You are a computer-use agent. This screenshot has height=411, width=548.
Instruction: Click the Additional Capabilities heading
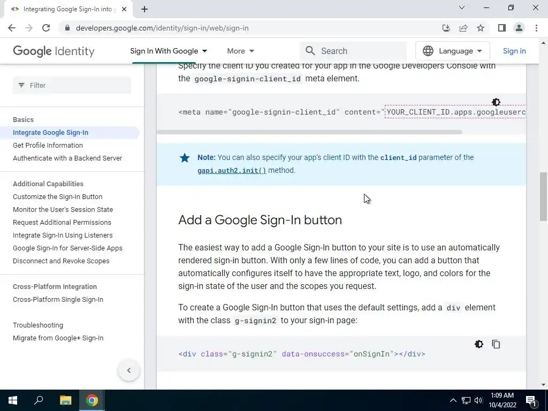[x=48, y=184]
